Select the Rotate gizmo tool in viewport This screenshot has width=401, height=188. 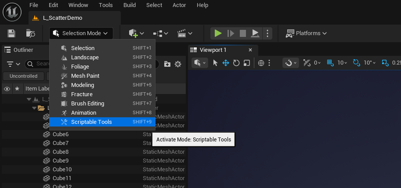click(236, 63)
